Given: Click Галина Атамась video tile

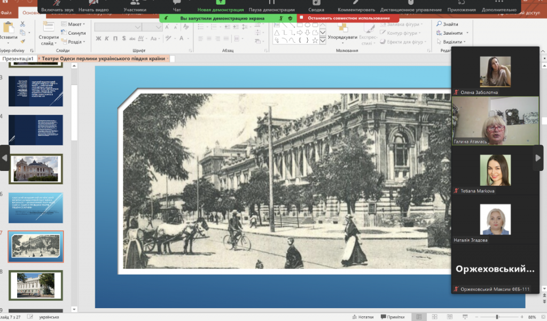Looking at the screenshot, I should tap(495, 121).
